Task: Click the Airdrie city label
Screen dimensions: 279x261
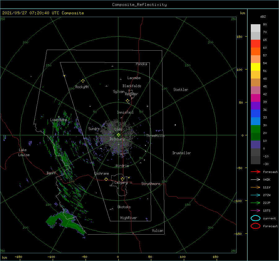Action: click(x=122, y=166)
